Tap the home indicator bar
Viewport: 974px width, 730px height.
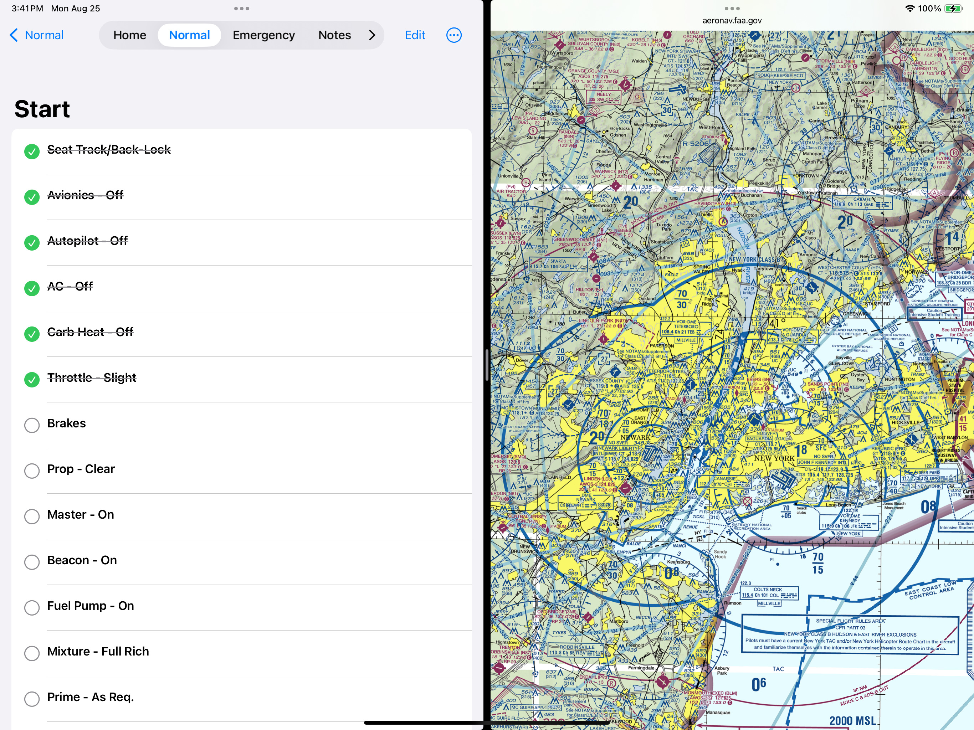(487, 723)
